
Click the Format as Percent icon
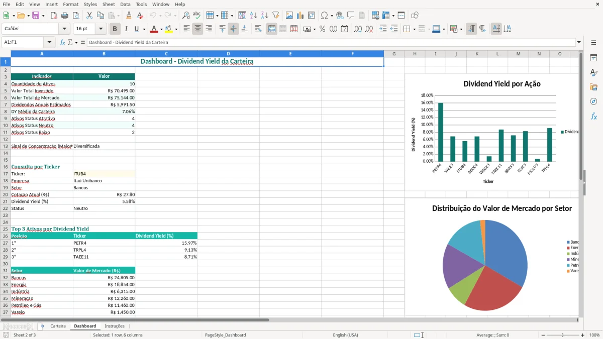coord(322,29)
